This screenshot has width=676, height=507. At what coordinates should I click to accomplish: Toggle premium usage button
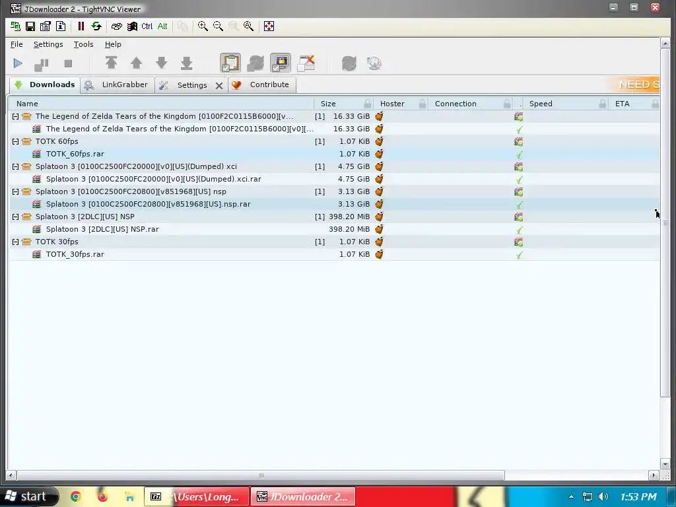point(281,63)
